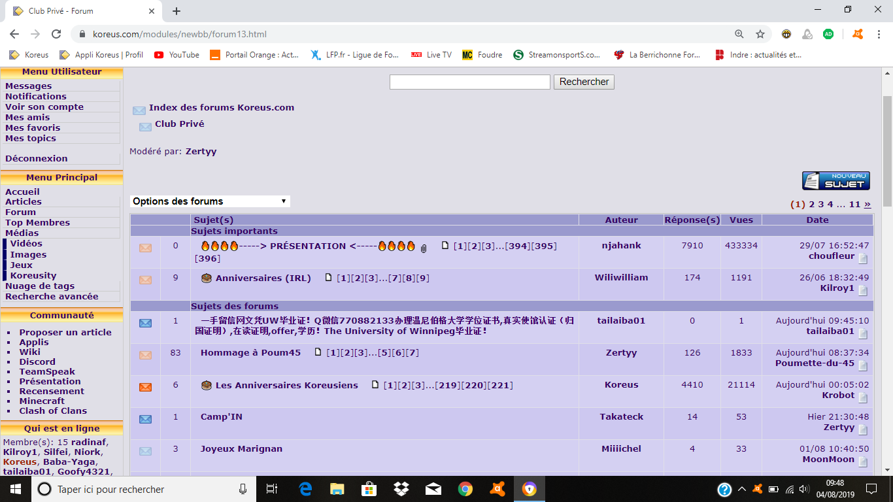Select Vidéos under the Médias menu
This screenshot has width=893, height=502.
click(x=26, y=243)
